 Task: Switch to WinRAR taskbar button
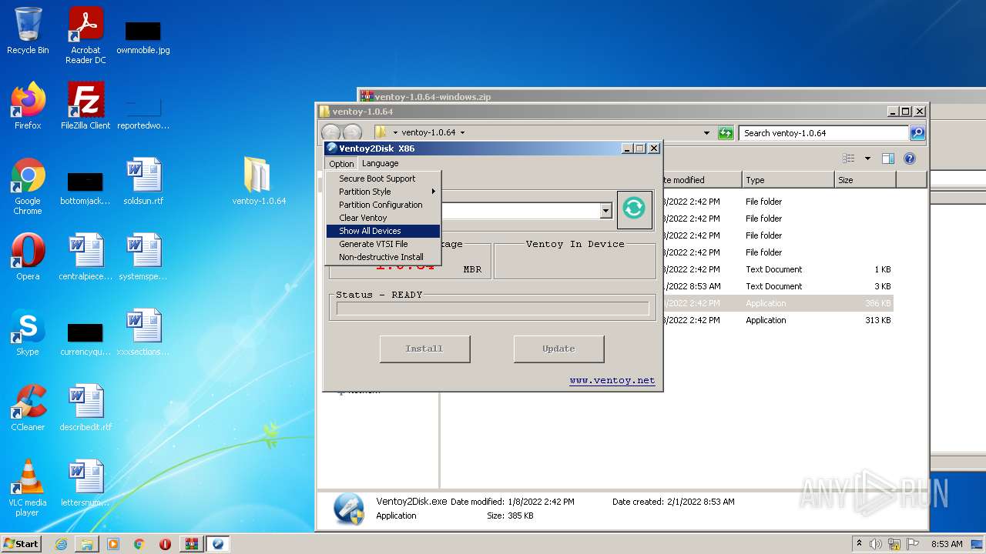[192, 544]
